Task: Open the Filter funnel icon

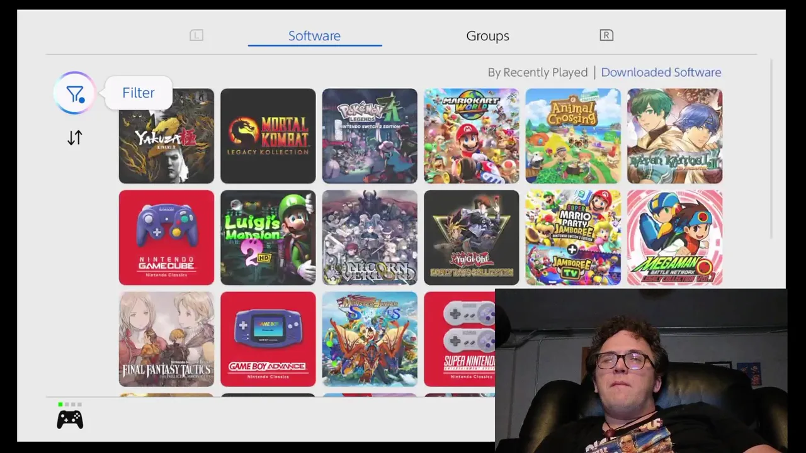Action: tap(74, 94)
